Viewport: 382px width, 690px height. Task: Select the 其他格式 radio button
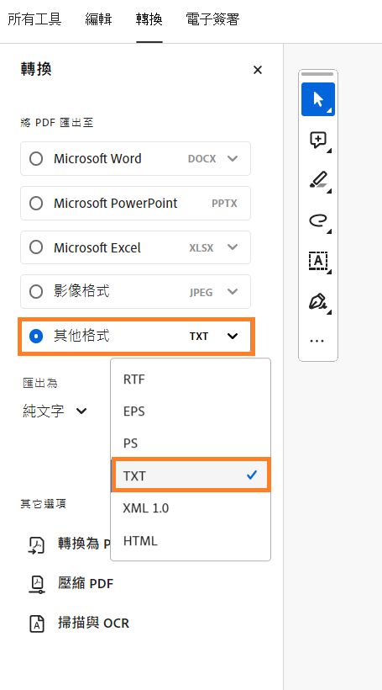36,337
